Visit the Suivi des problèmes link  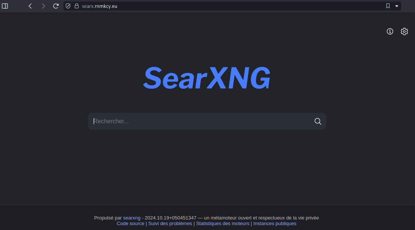170,224
